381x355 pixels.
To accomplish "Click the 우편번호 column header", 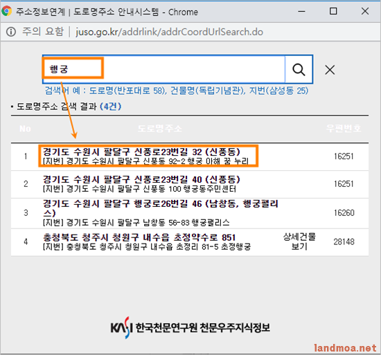I will click(x=344, y=128).
